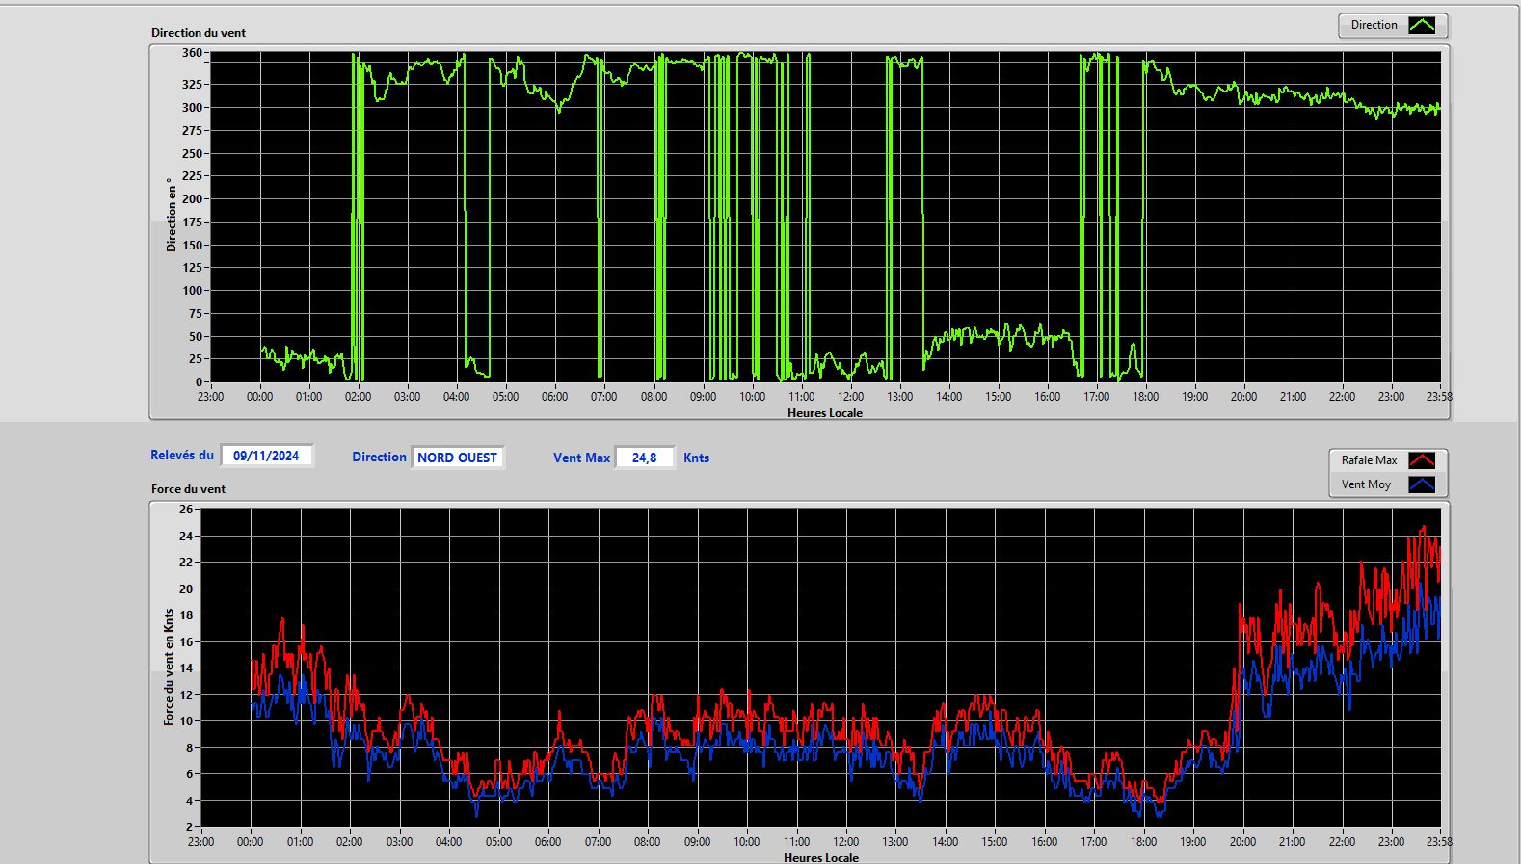The height and width of the screenshot is (864, 1521).
Task: Click the 06:00 label on force chart
Action: click(547, 841)
